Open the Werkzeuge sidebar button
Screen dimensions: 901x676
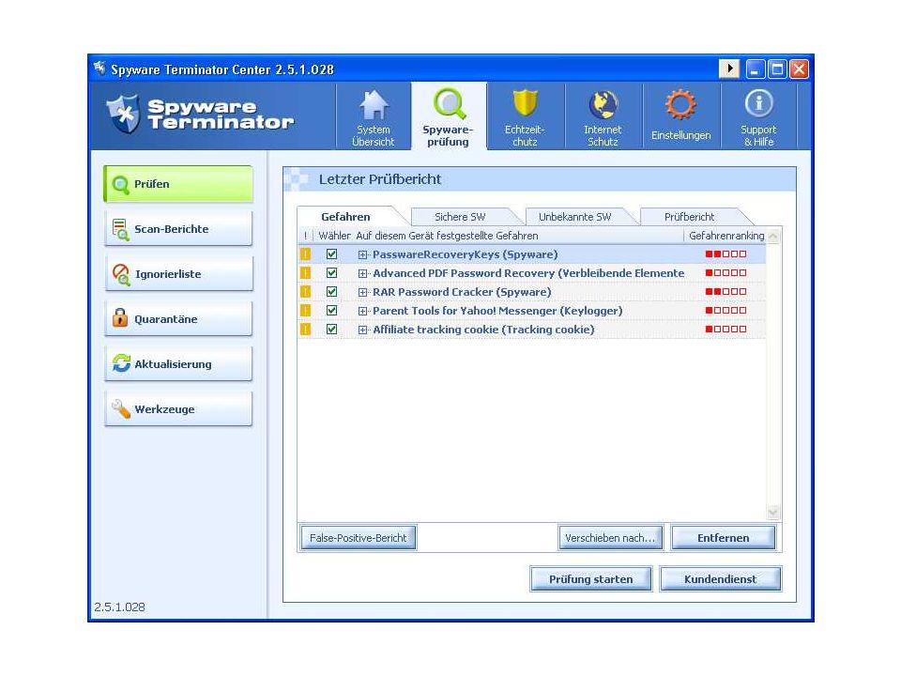[x=178, y=408]
